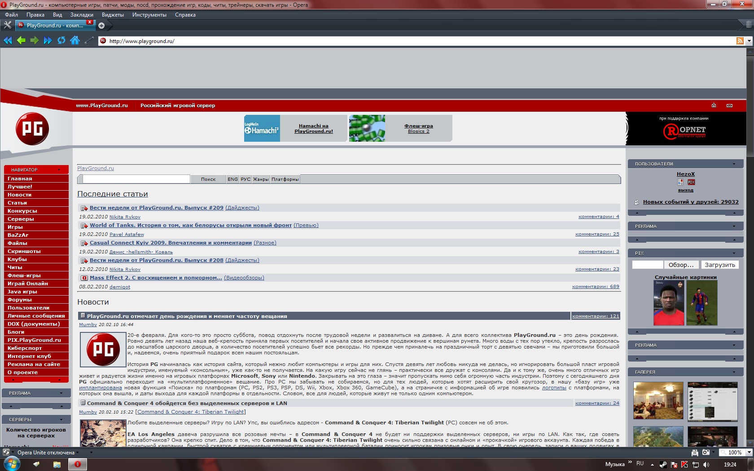
Task: Click the Steam tray icon
Action: click(663, 464)
